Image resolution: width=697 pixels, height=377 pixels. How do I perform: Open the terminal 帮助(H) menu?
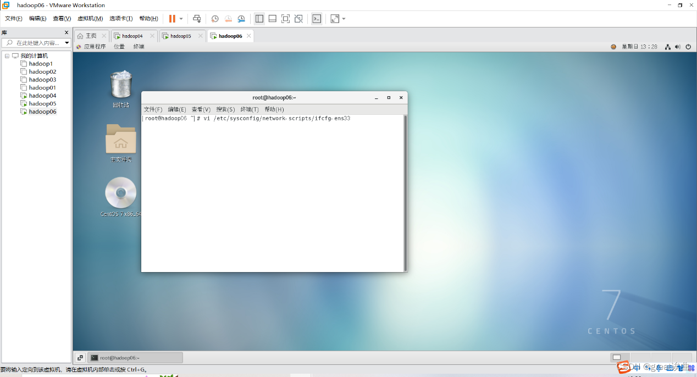click(274, 109)
